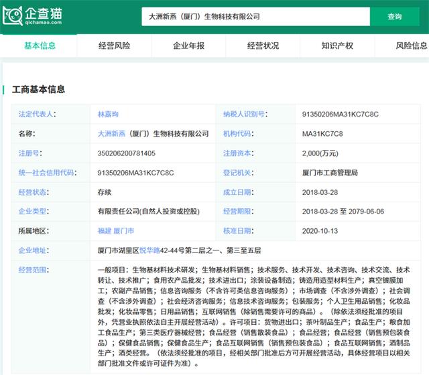Click the 注册号 label

tap(30, 153)
